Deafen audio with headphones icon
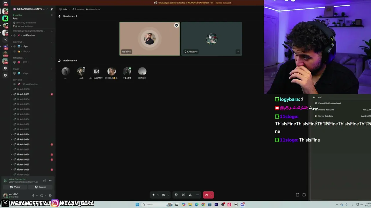The height and width of the screenshot is (208, 371). pos(41,196)
